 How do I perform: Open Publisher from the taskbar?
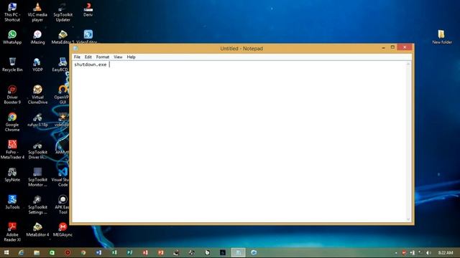point(129,252)
